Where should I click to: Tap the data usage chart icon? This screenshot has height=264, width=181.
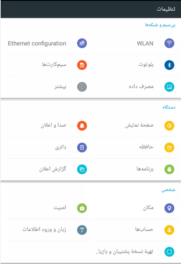pyautogui.click(x=169, y=87)
